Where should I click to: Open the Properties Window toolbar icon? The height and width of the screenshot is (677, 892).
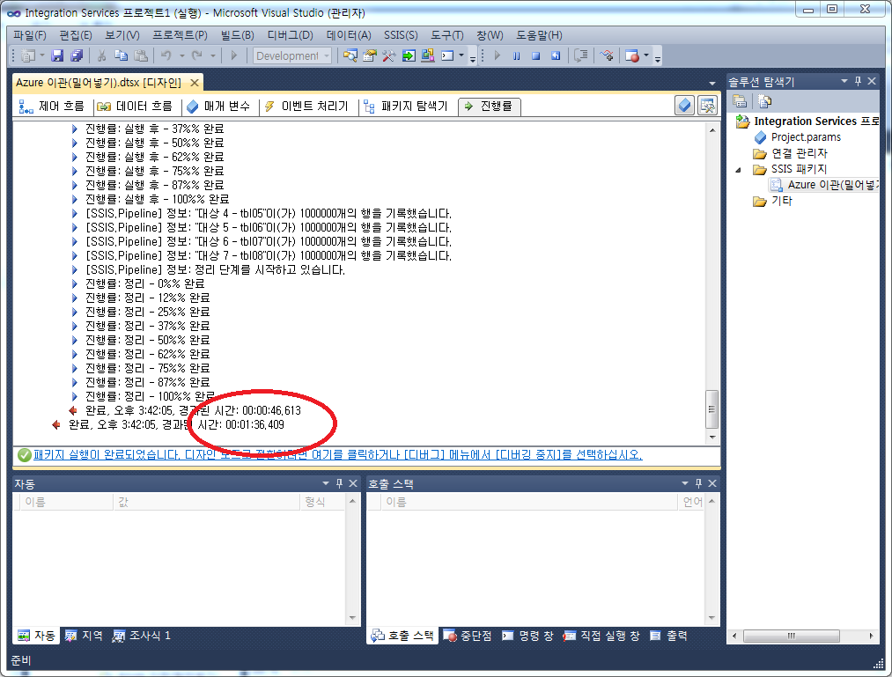[370, 55]
